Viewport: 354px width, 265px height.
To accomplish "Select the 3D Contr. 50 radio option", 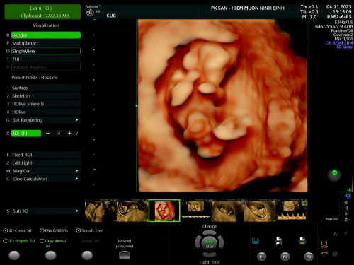I will click(17, 230).
